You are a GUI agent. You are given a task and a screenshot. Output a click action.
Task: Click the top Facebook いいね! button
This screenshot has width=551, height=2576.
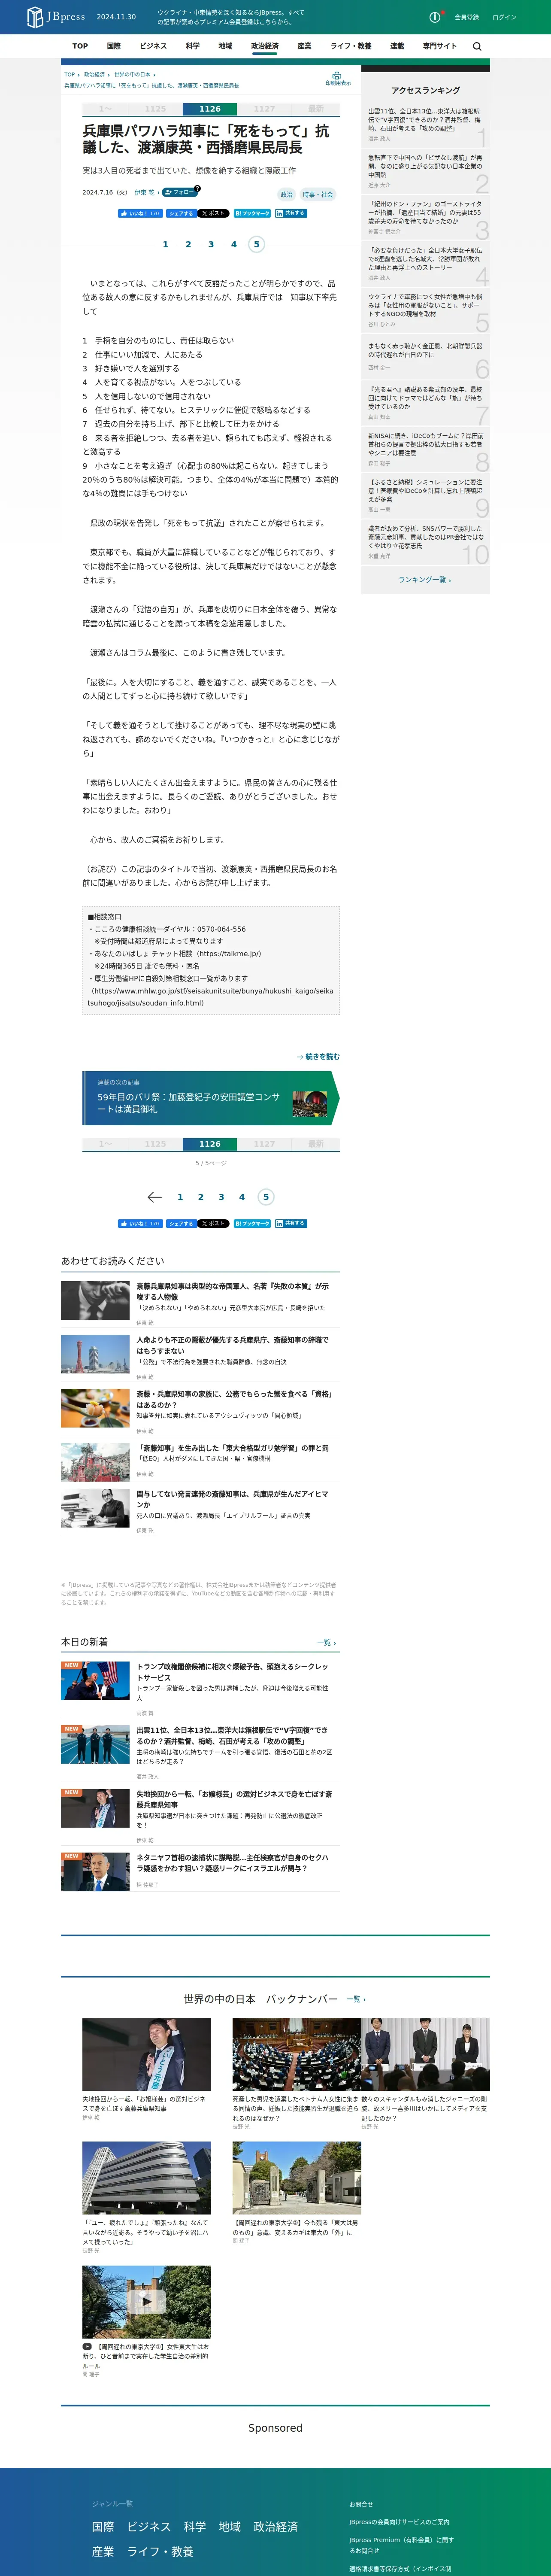point(140,213)
